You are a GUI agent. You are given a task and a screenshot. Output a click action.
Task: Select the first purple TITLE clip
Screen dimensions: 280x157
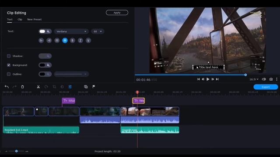[x=69, y=101]
